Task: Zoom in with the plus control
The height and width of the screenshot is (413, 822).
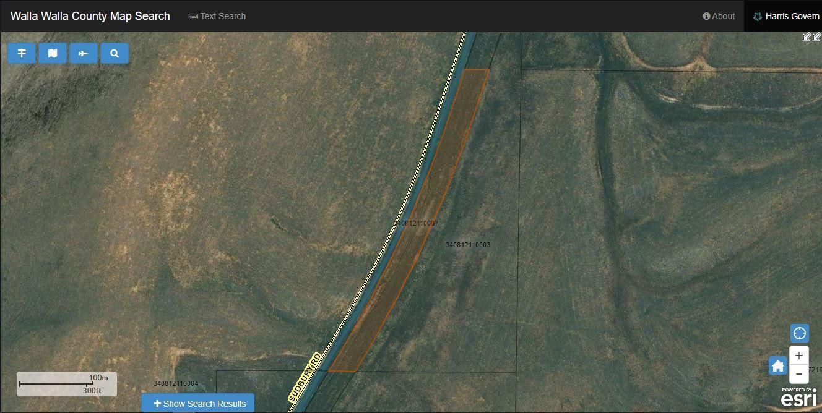Action: pos(799,355)
